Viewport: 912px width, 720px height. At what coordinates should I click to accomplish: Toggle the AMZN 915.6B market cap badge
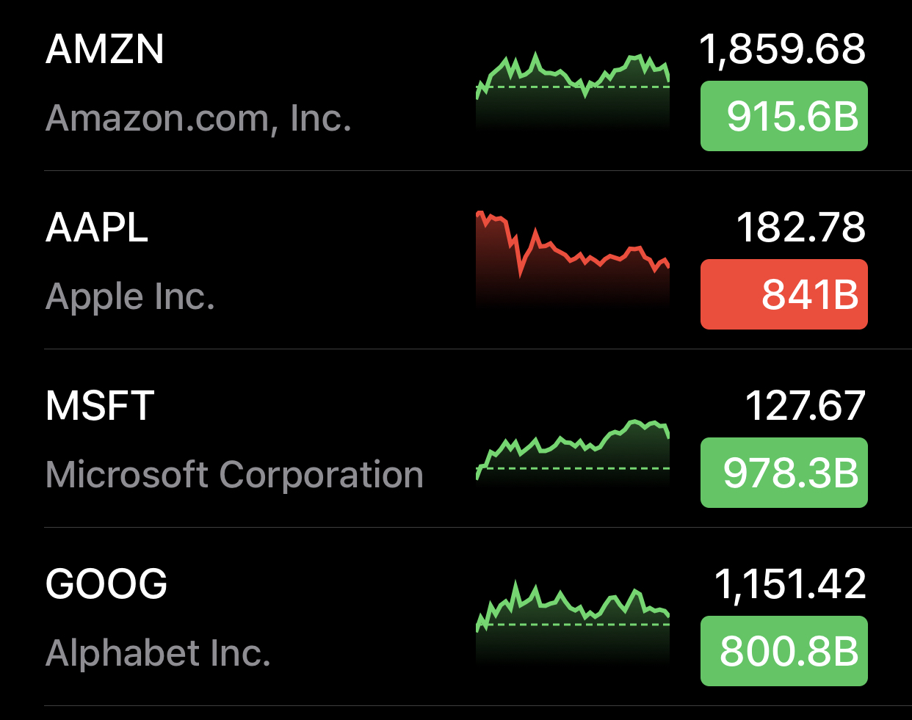pyautogui.click(x=783, y=116)
